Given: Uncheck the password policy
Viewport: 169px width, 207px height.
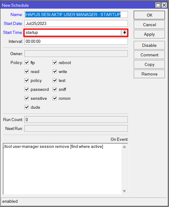Looking at the screenshot, I should coord(27,89).
